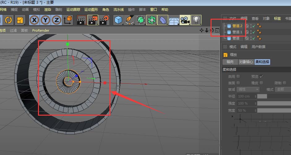Click the Array modeling objects icon

(x=152, y=20)
